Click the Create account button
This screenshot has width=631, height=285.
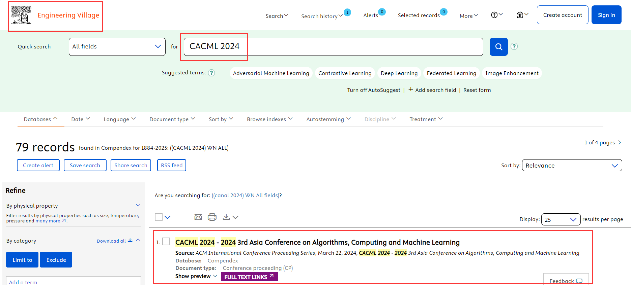tap(563, 15)
